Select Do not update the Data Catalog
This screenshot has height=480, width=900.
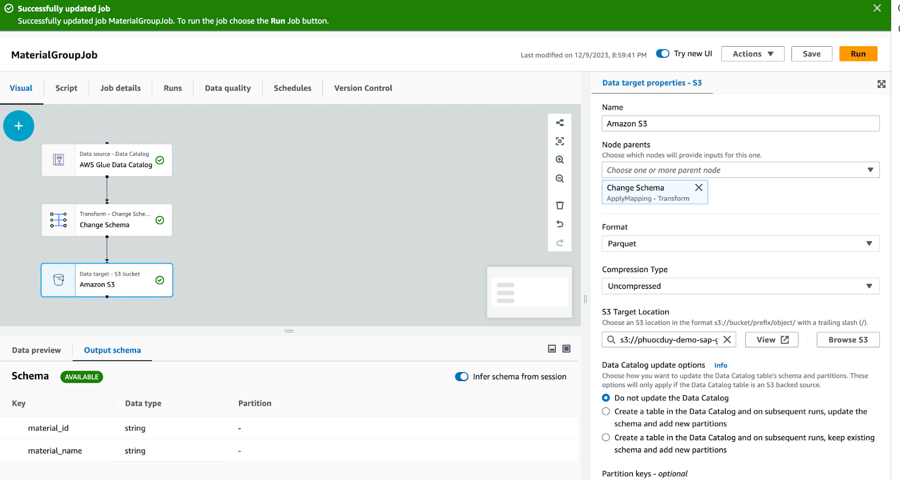[606, 398]
